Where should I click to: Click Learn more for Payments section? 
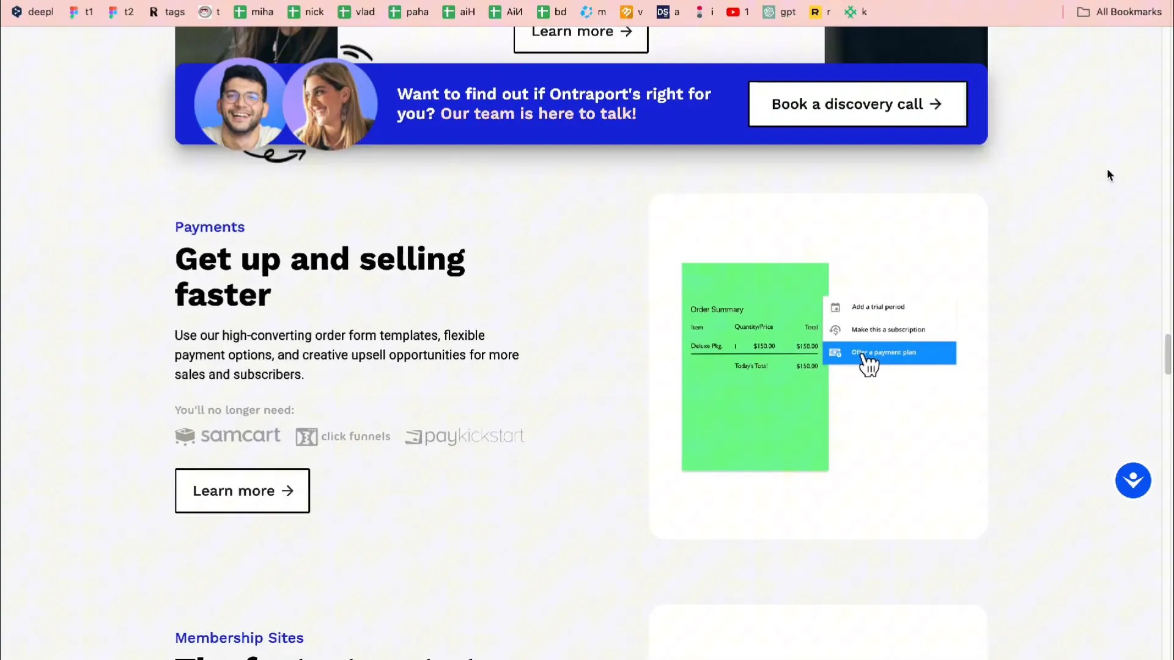click(242, 490)
